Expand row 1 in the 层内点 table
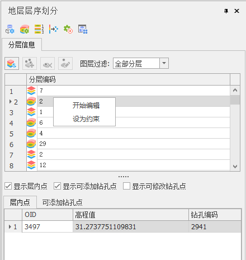 pyautogui.click(x=10, y=226)
